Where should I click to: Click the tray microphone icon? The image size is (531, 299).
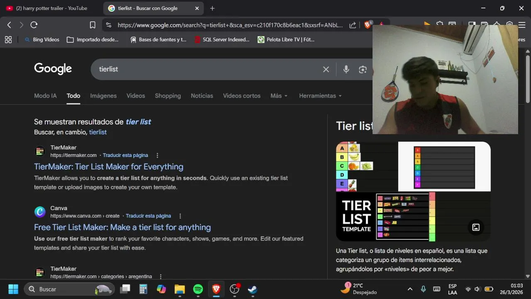click(x=423, y=289)
